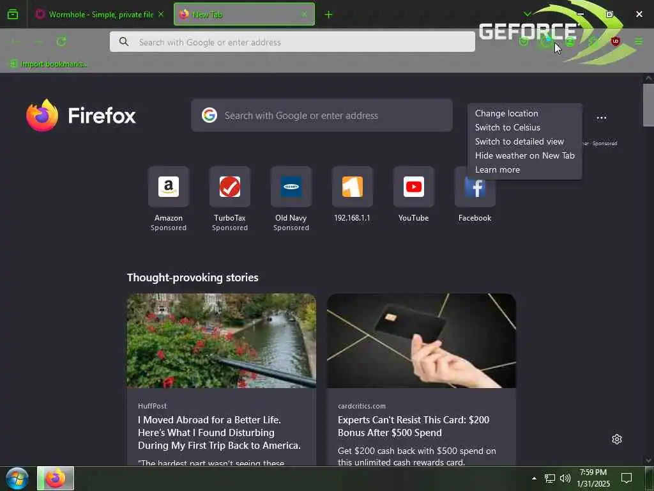Open the Firefox account toolbar icon

click(570, 42)
